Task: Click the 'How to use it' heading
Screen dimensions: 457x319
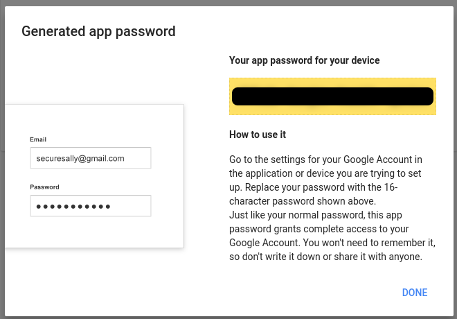Action: click(258, 134)
